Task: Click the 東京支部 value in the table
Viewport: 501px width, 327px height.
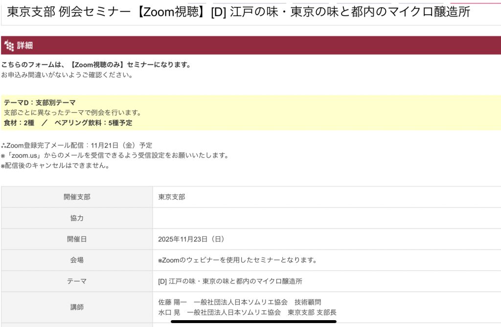Action: (172, 197)
